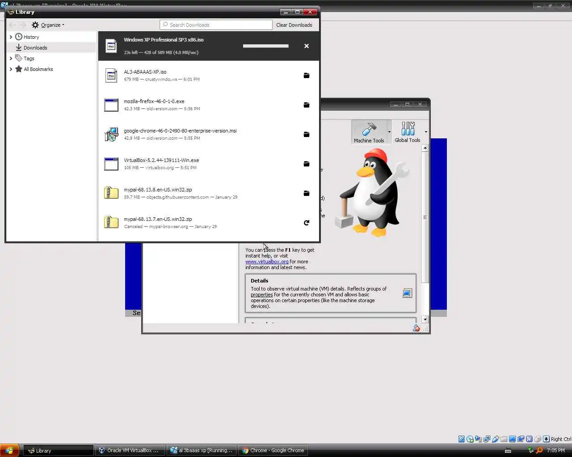Click the download progress bar for Windows XP iso

click(x=265, y=46)
